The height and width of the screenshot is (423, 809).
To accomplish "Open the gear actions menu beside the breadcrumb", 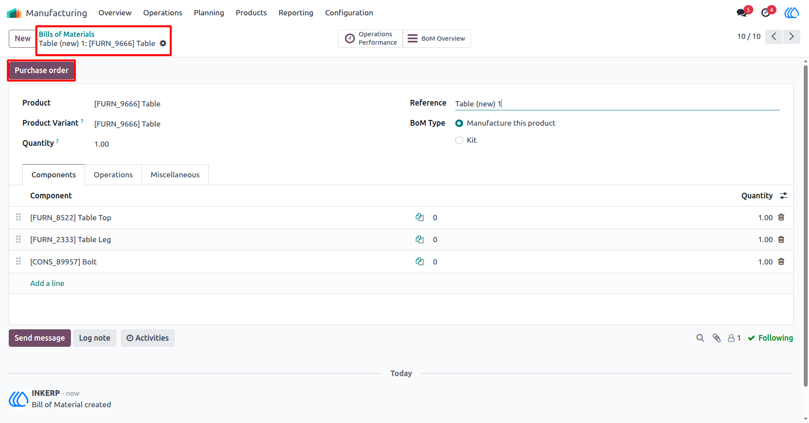I will pyautogui.click(x=163, y=43).
